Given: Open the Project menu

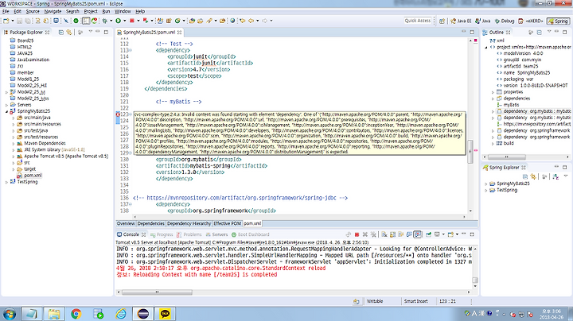Looking at the screenshot, I should click(91, 11).
